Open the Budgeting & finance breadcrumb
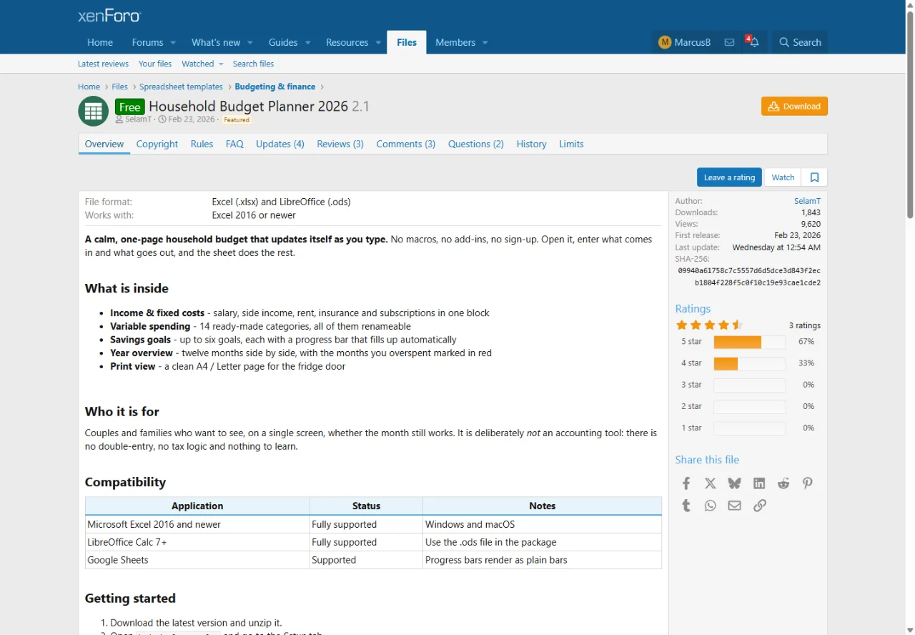Viewport: 915px width, 635px height. pyautogui.click(x=275, y=87)
